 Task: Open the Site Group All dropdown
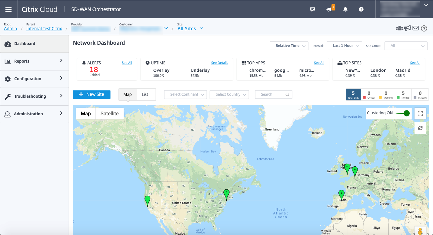(406, 46)
